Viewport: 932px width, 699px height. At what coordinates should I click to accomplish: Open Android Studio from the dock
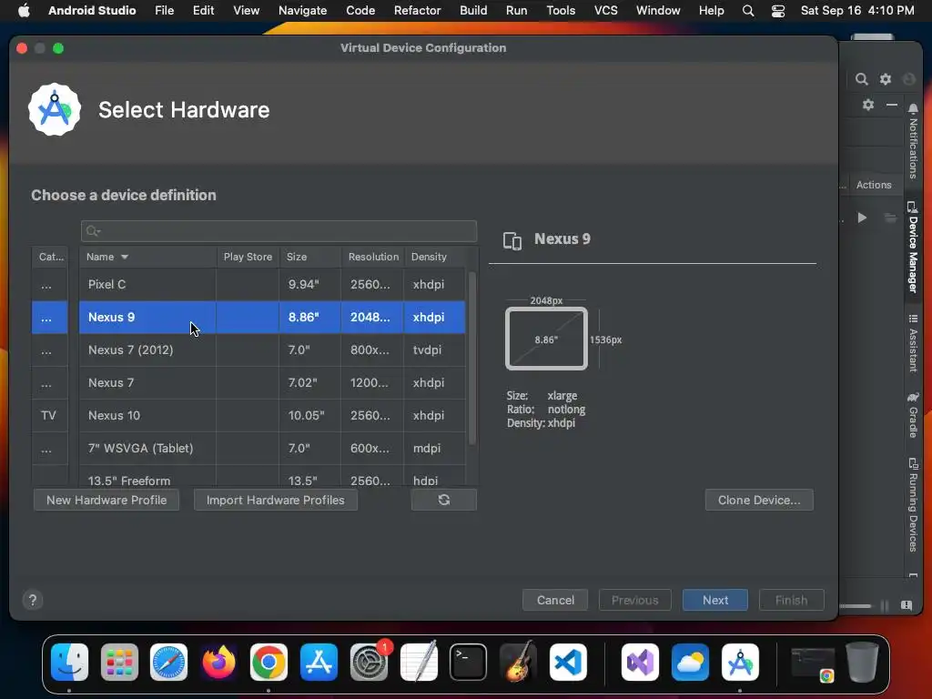tap(740, 663)
